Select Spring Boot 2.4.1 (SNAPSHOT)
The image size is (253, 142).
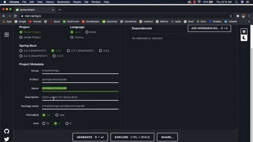click(33, 51)
